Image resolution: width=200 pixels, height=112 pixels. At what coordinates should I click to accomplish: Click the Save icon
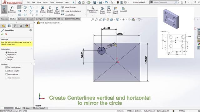95,2
